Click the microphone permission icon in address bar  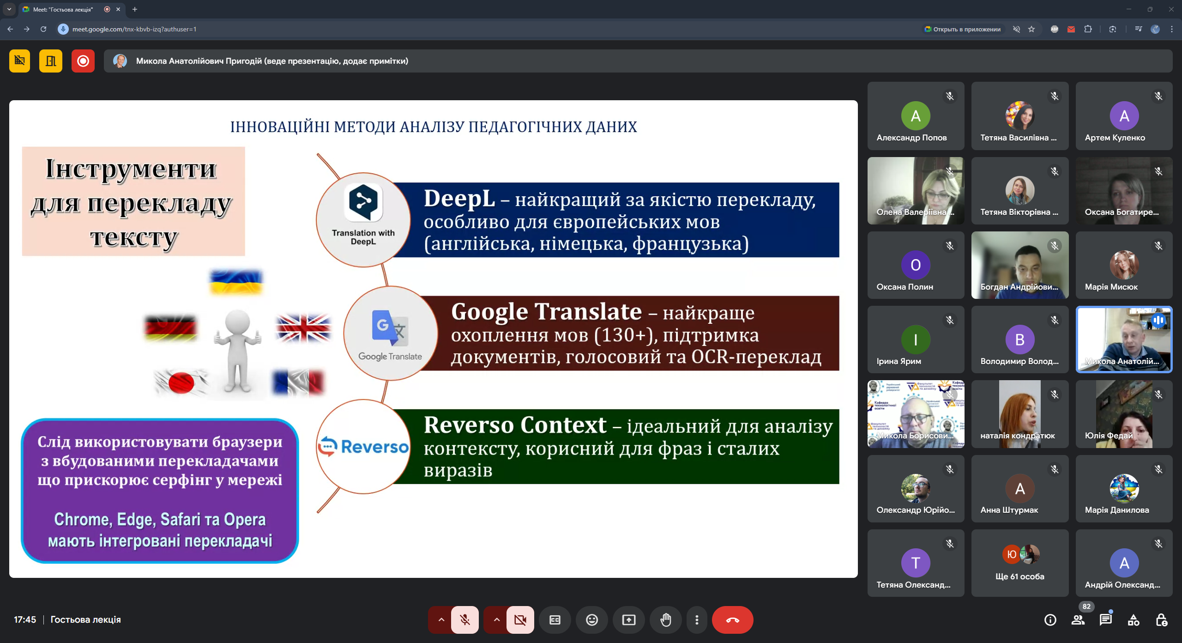tap(63, 29)
